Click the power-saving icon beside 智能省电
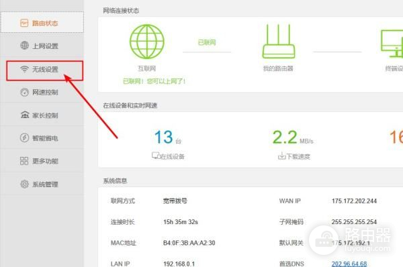 [x=24, y=138]
